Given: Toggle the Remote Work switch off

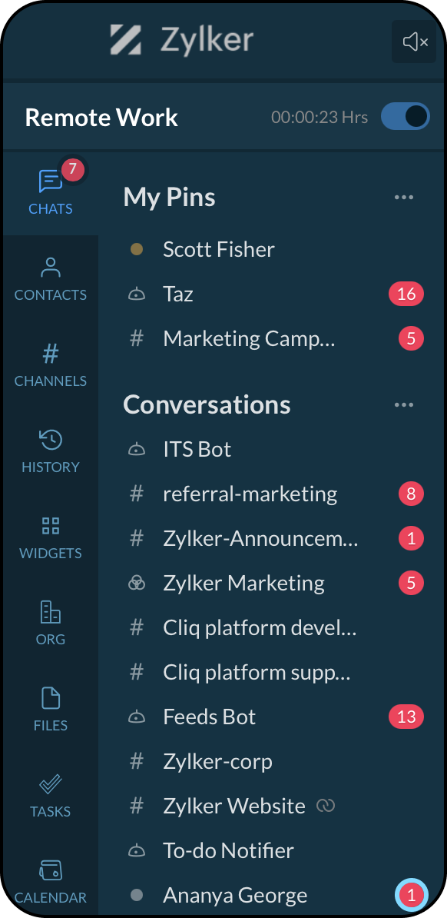Looking at the screenshot, I should (406, 117).
